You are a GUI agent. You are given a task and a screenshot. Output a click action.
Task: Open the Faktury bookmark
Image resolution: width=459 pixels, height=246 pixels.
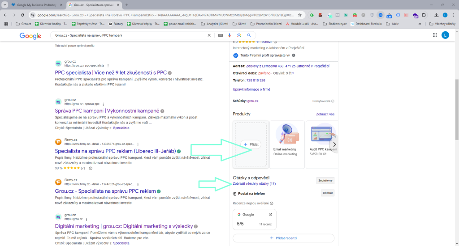[x=116, y=24]
